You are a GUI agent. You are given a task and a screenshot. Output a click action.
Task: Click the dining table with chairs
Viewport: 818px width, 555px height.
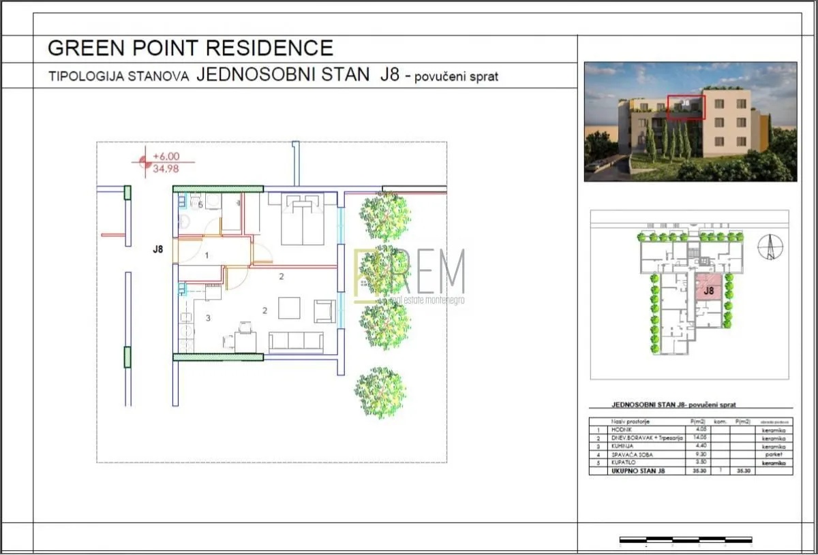tap(241, 338)
